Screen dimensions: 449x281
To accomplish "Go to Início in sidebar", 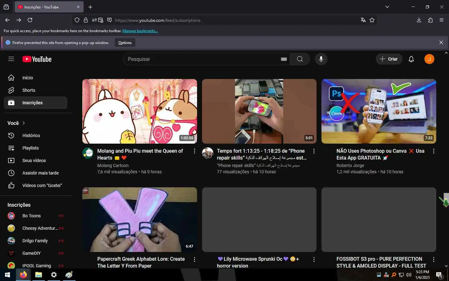I will point(36,78).
